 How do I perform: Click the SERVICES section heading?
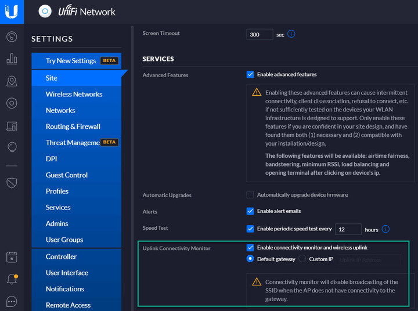(x=158, y=59)
